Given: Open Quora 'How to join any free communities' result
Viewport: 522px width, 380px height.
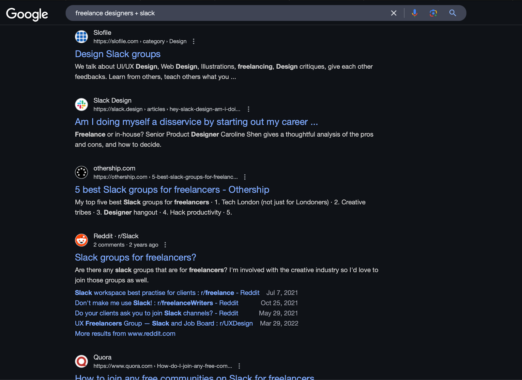Looking at the screenshot, I should click(194, 377).
